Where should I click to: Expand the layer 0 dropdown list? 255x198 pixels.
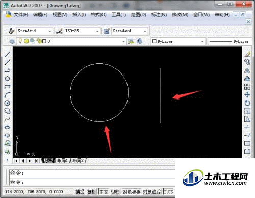[x=123, y=41]
